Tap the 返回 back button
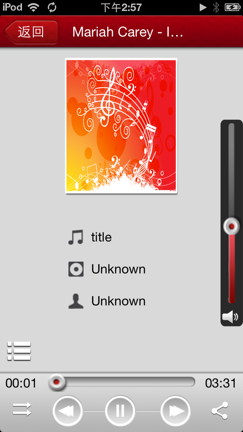This screenshot has width=243, height=432. point(32,32)
